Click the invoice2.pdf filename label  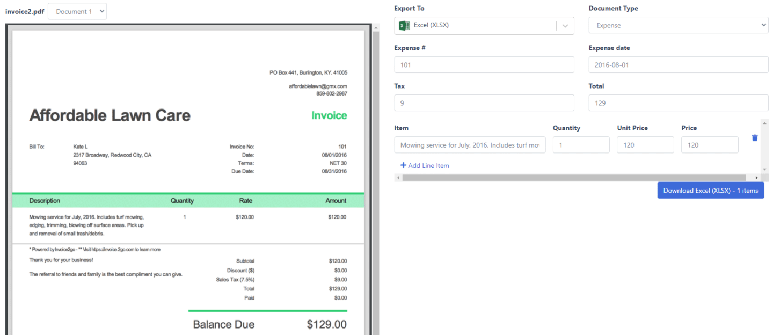click(x=24, y=11)
